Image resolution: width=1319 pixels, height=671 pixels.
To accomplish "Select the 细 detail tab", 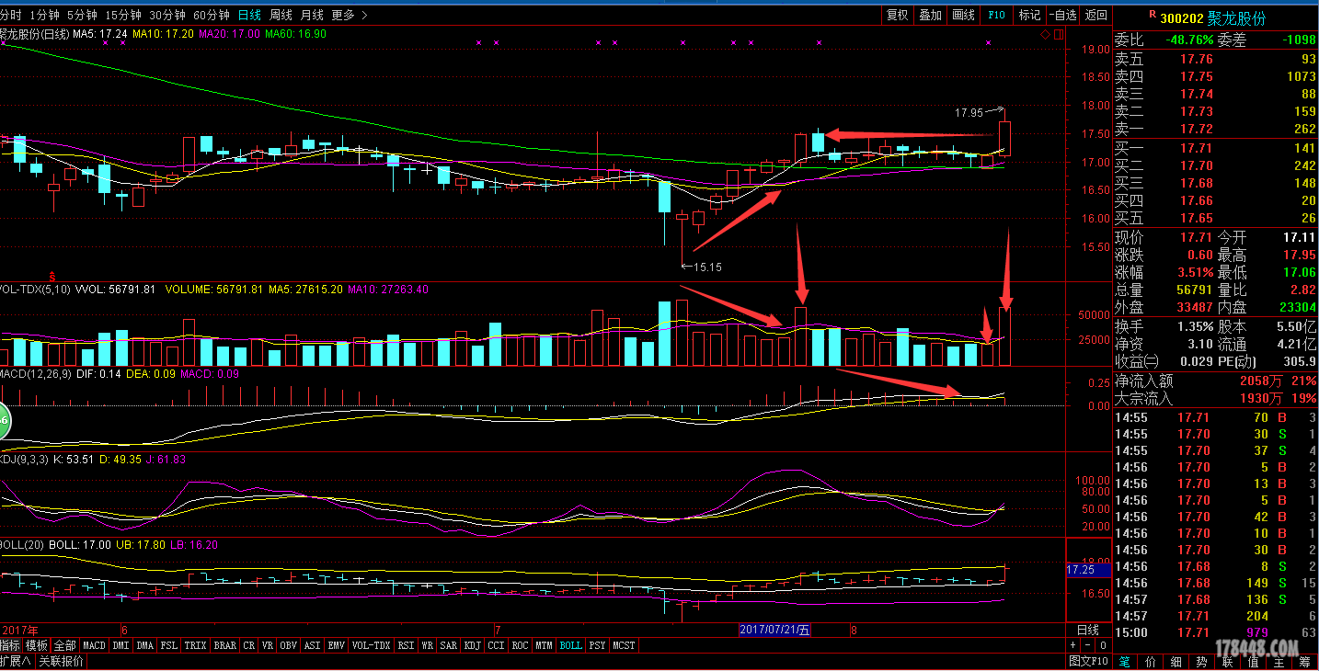I will [1176, 662].
